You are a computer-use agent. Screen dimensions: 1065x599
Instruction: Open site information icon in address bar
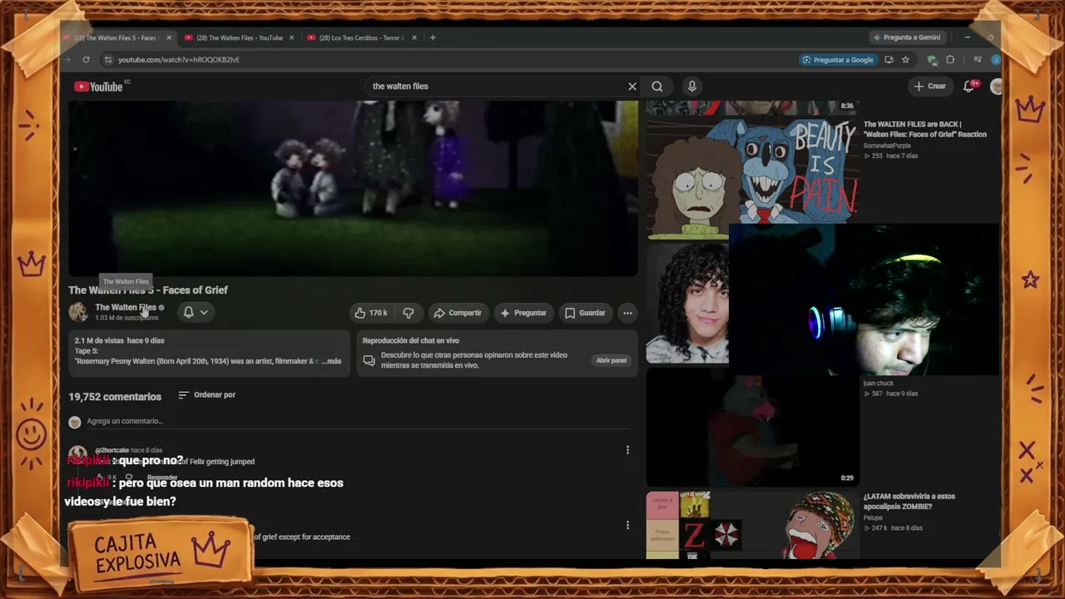coord(107,60)
